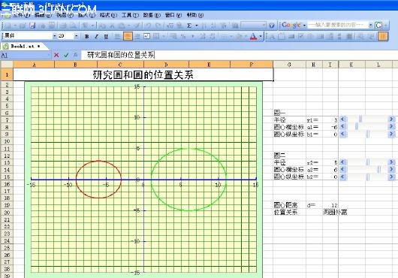Viewport: 398px width, 278px height.
Task: Open the 文件 (File) menu
Action: coord(21,15)
